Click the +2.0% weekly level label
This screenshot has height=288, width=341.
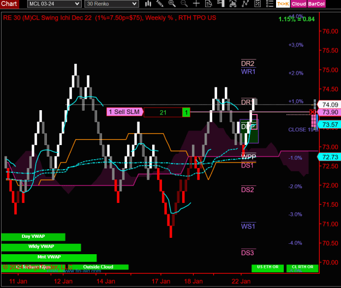296,73
